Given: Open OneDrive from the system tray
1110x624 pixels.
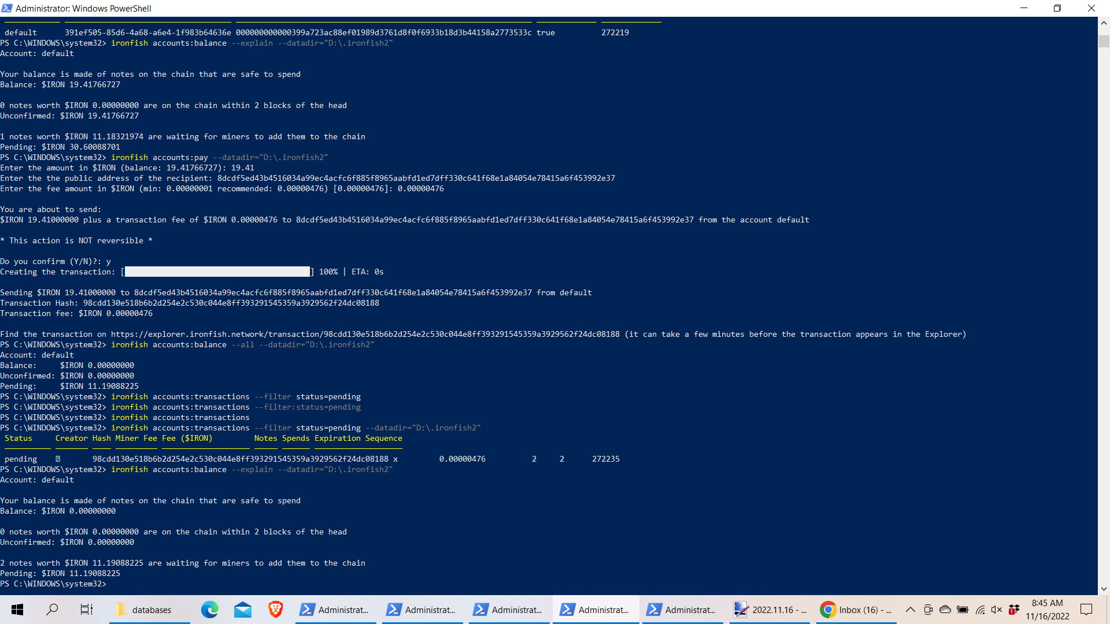Looking at the screenshot, I should tap(945, 610).
